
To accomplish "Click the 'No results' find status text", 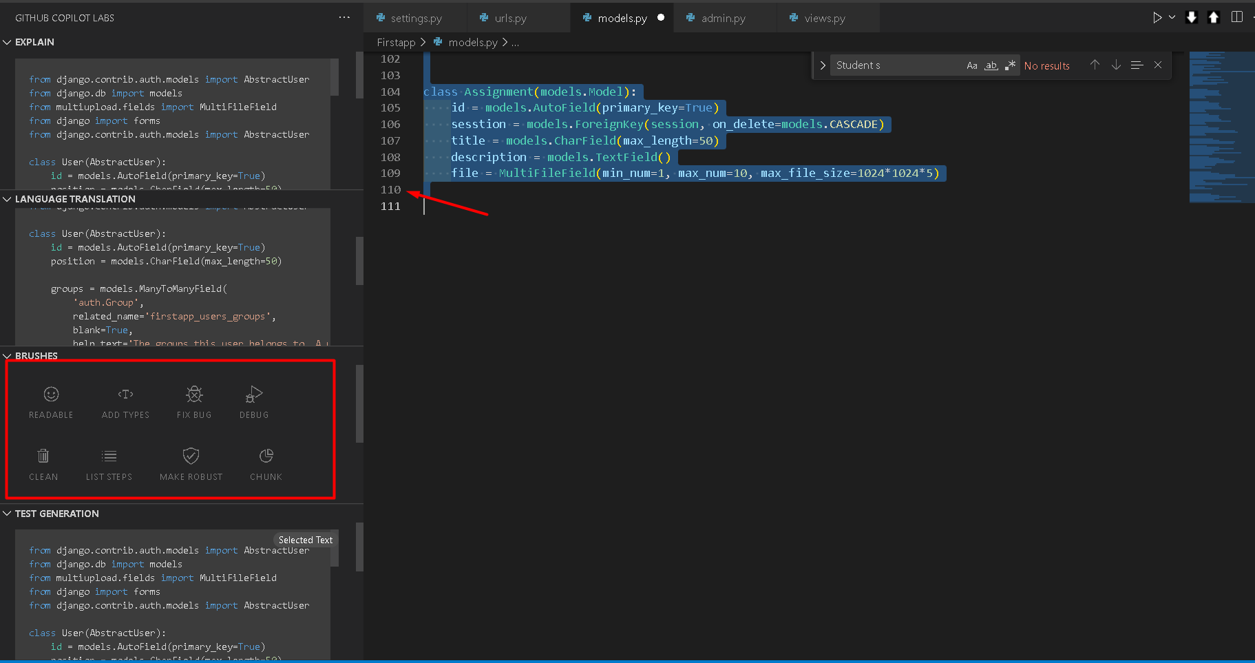I will (1047, 66).
